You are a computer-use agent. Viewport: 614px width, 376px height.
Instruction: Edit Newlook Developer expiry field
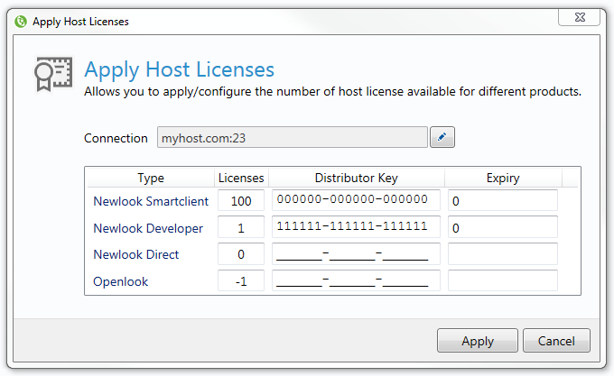coord(503,227)
